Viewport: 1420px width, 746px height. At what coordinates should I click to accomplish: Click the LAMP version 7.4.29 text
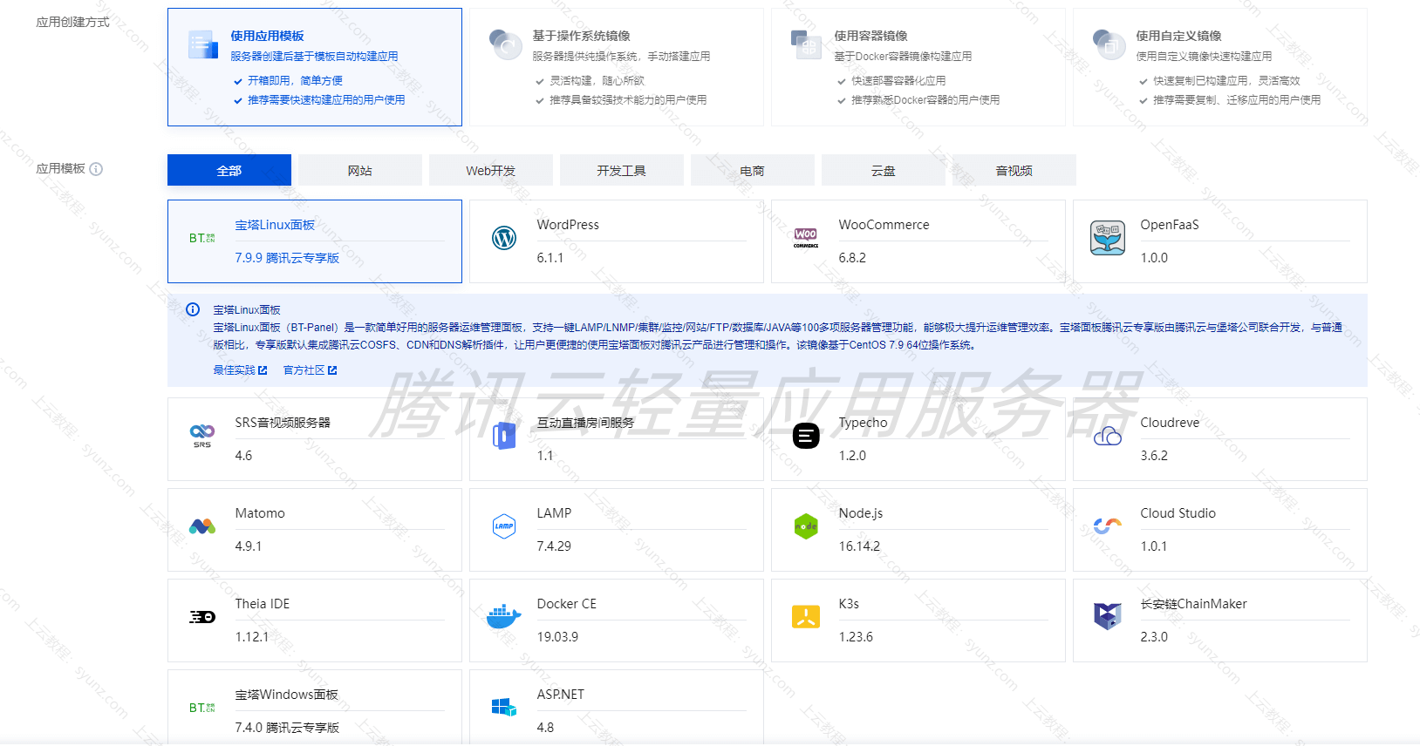pyautogui.click(x=554, y=546)
